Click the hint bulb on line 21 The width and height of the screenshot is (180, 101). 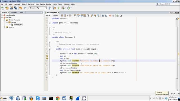tap(47, 56)
